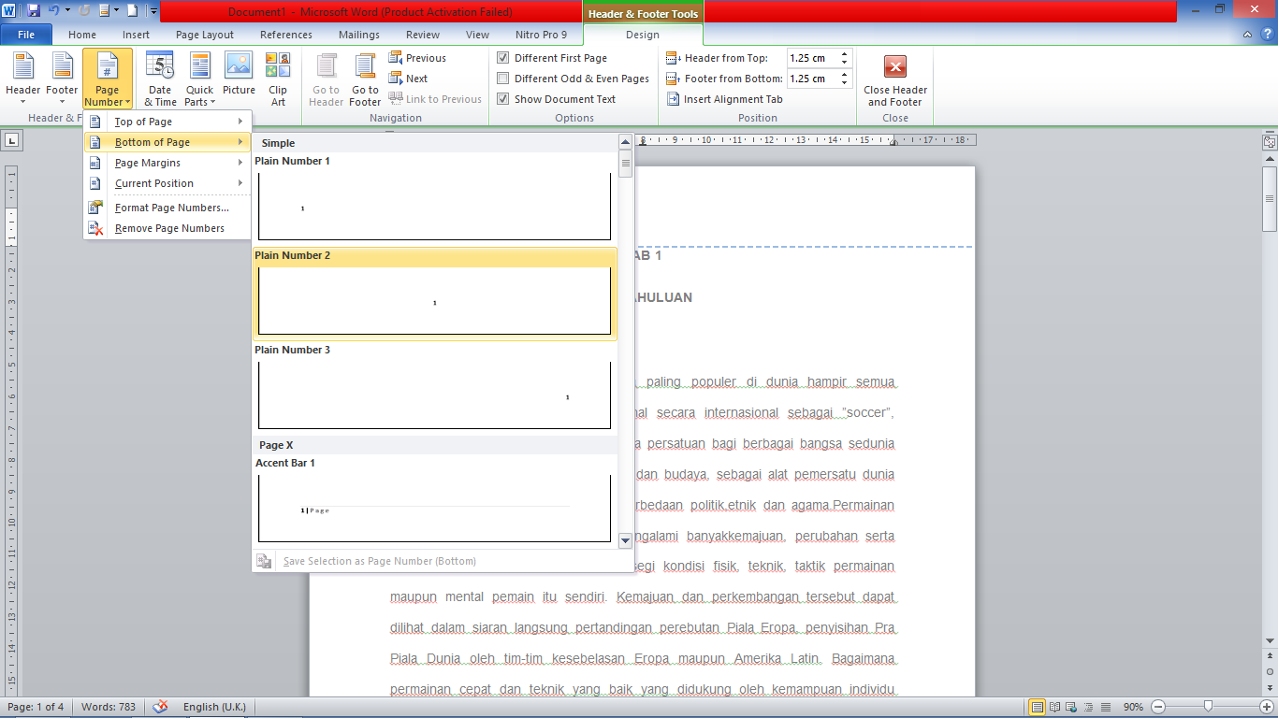Switch to Outline view in status bar
Screen dimensions: 1278x718
[x=1088, y=707]
